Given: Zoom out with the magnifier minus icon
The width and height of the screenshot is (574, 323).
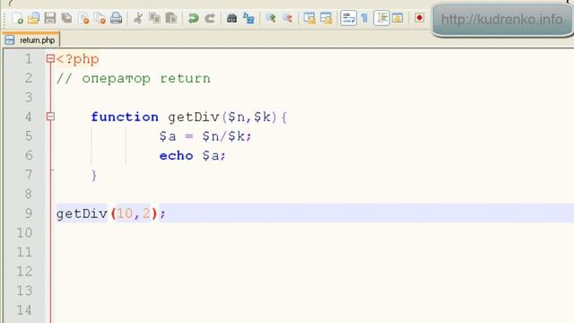Looking at the screenshot, I should pyautogui.click(x=287, y=18).
